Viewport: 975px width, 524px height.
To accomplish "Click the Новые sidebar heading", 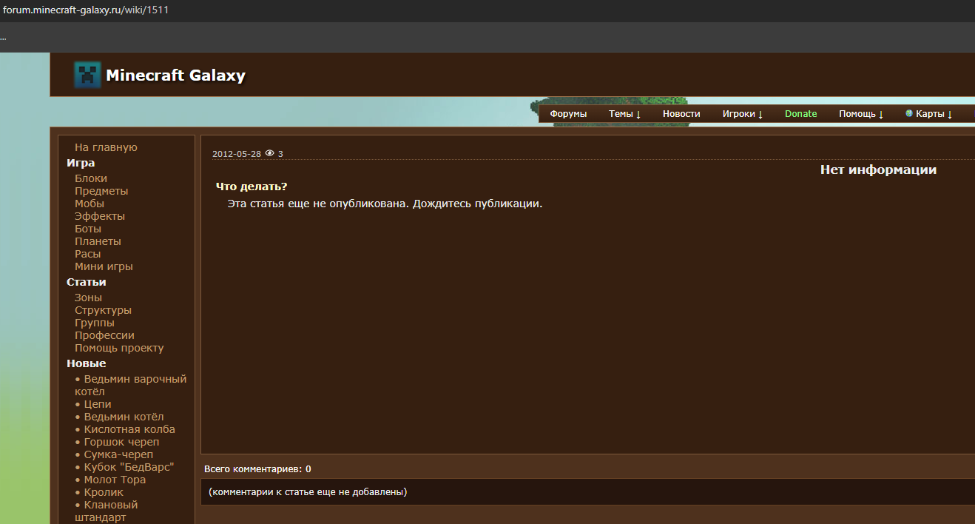I will (87, 363).
